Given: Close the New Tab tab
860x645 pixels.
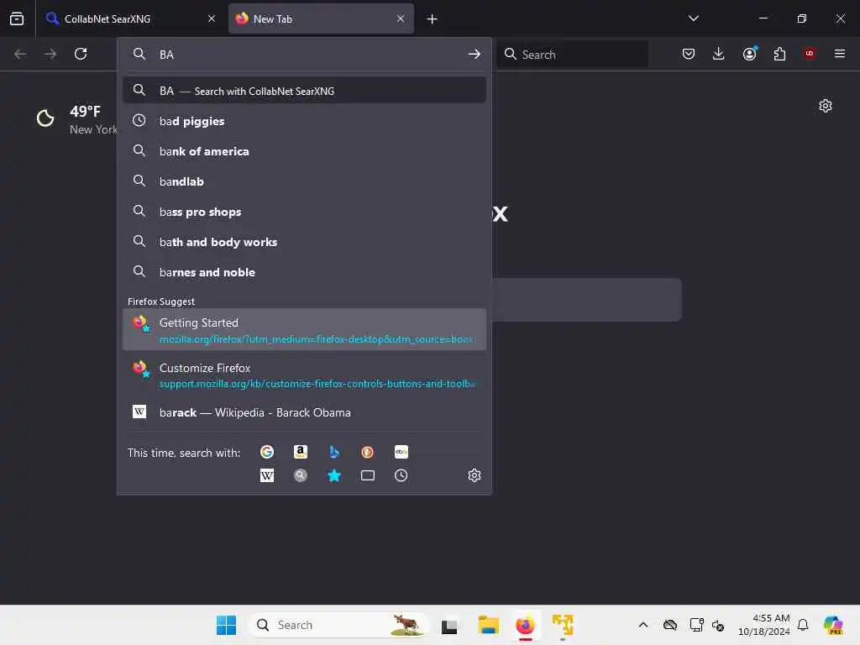Looking at the screenshot, I should click(401, 18).
